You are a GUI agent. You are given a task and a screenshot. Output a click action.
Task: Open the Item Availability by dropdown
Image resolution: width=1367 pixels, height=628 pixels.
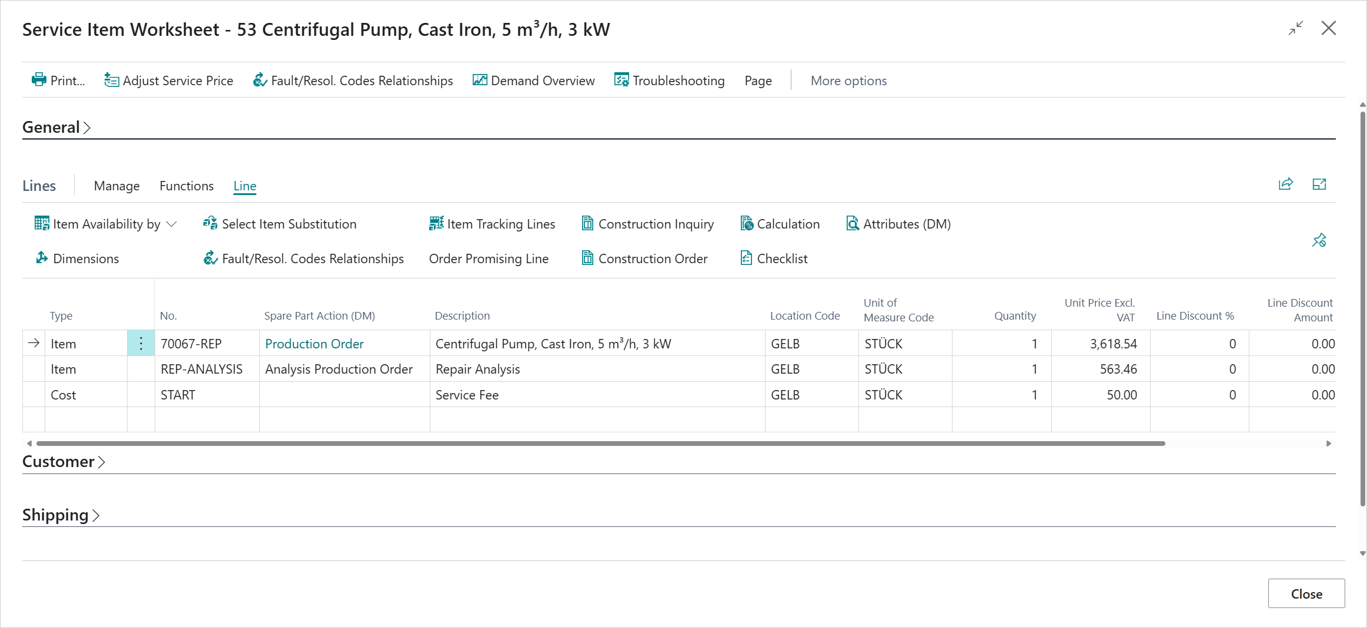click(x=106, y=224)
